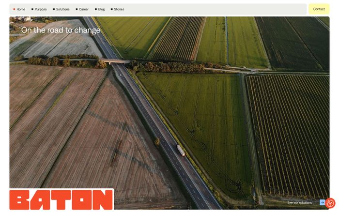Viewport: 339px width, 212px height.
Task: Follow the See our solutions link
Action: [299, 203]
